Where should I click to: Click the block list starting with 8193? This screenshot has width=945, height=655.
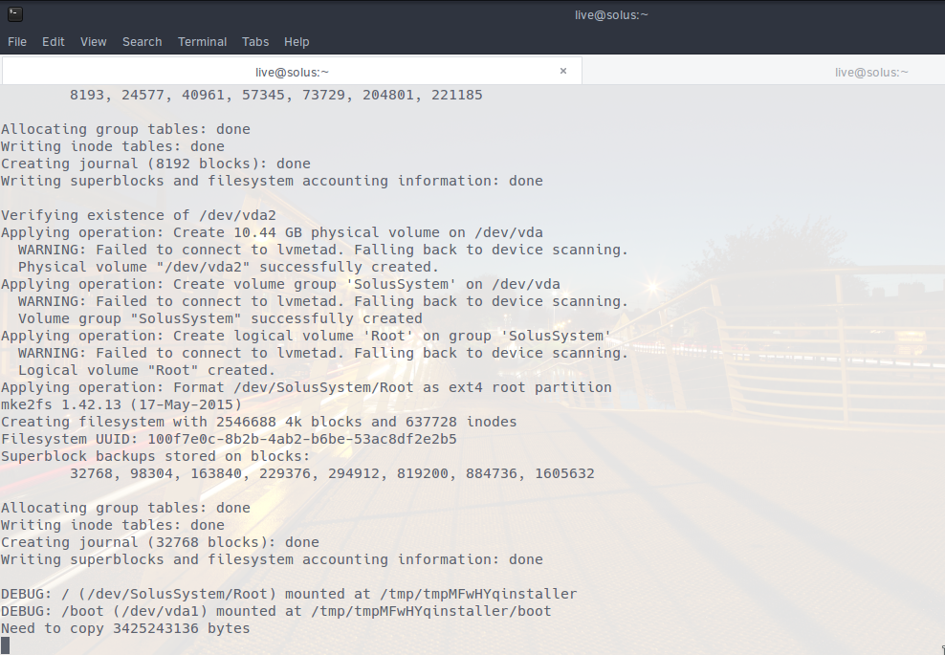click(276, 96)
